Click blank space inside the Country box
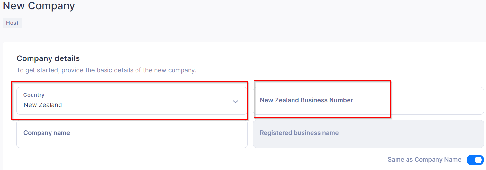This screenshot has height=170, width=486. [145, 101]
